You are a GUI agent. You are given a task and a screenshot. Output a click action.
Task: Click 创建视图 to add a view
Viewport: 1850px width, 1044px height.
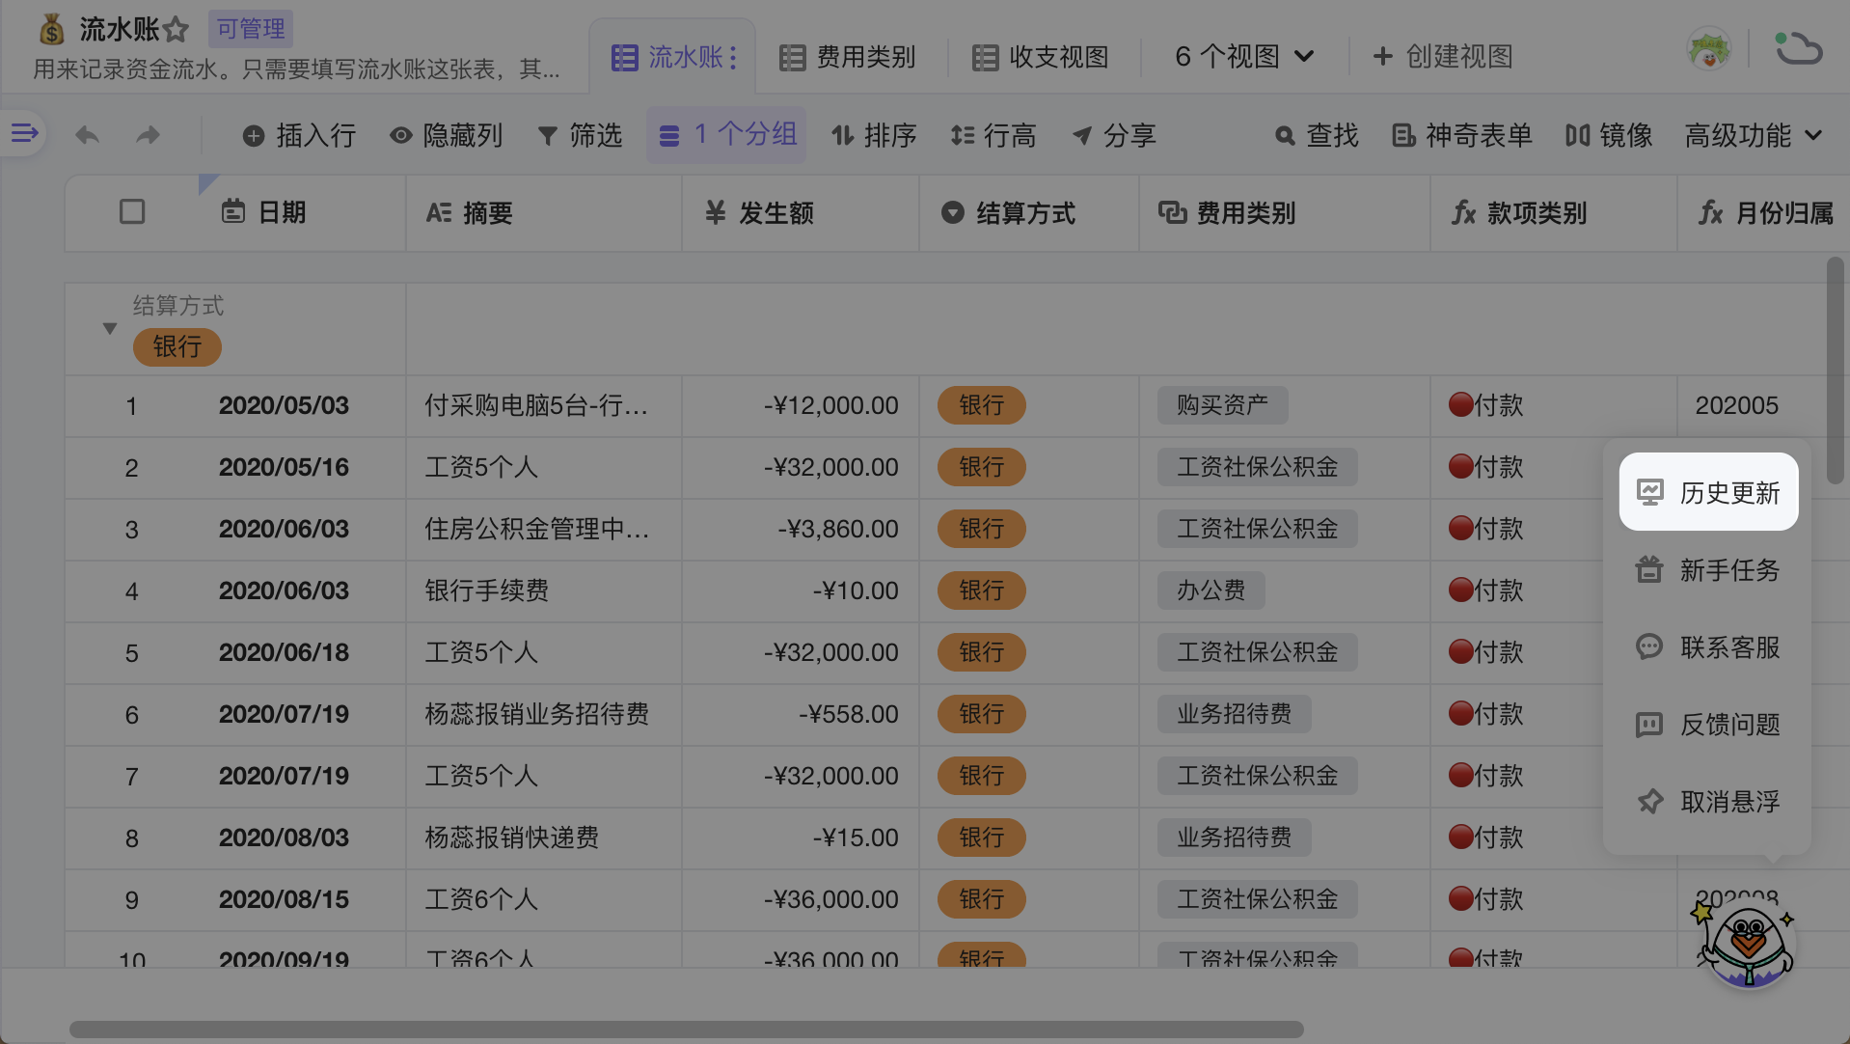1443,57
